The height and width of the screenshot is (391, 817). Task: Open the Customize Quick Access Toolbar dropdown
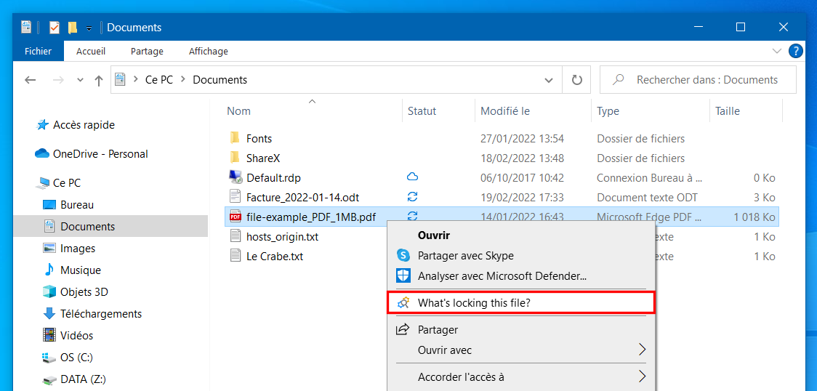89,28
